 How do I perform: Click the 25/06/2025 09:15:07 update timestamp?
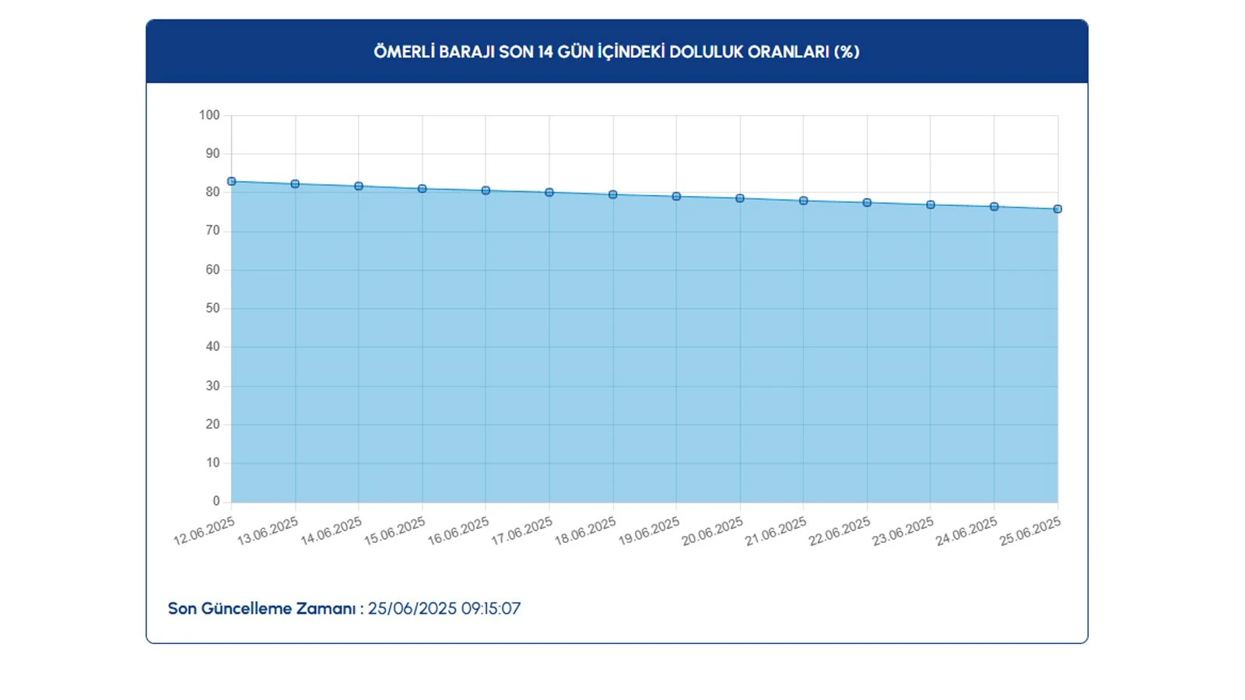(x=444, y=608)
